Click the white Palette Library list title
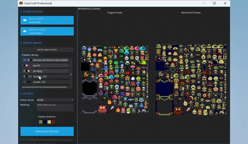The width and height of the screenshot is (248, 144). [30, 55]
